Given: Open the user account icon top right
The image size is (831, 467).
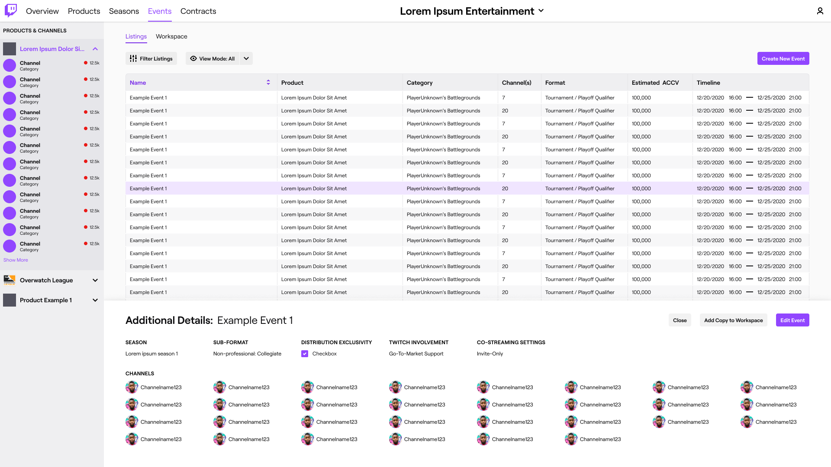Looking at the screenshot, I should [x=820, y=11].
